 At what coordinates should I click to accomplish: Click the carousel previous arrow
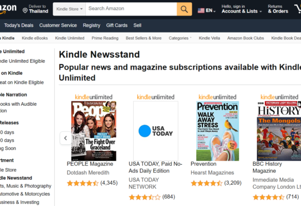click(x=65, y=138)
